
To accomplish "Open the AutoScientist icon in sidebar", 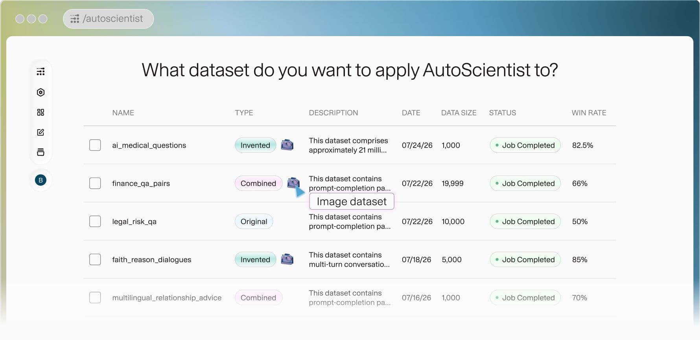I will 41,71.
